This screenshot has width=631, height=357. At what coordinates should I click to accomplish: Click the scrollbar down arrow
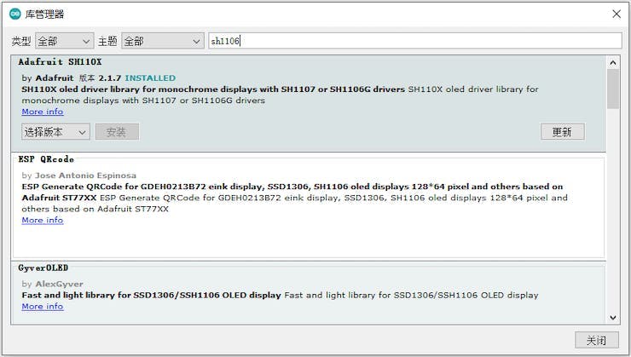click(x=613, y=318)
